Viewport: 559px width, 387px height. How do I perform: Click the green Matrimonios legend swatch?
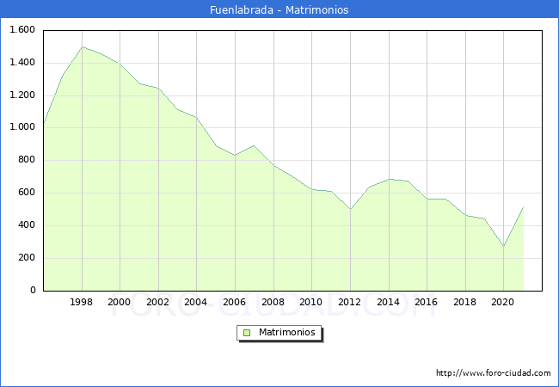[x=247, y=333]
